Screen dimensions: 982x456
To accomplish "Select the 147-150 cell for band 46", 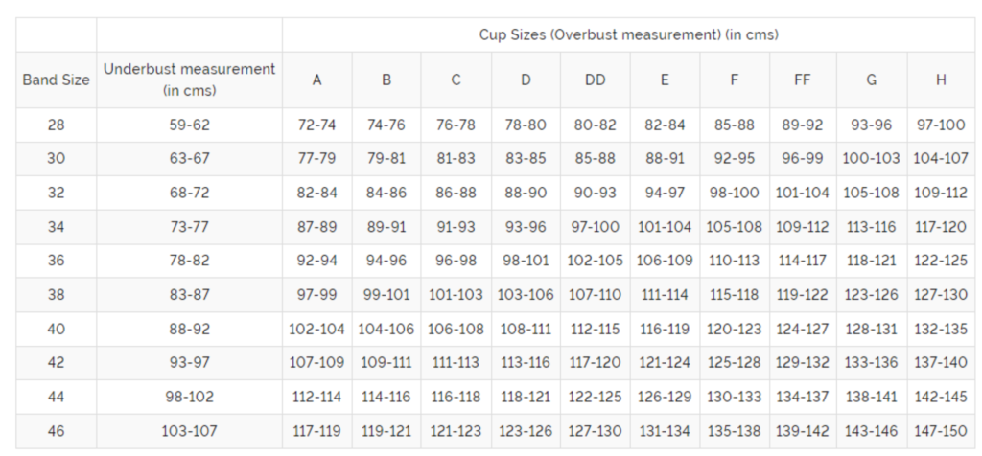I will point(941,431).
